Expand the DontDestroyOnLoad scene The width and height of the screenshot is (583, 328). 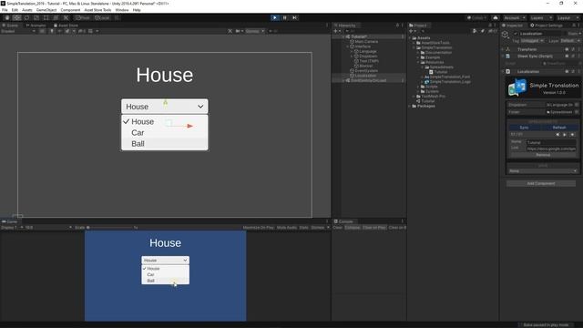click(x=343, y=80)
